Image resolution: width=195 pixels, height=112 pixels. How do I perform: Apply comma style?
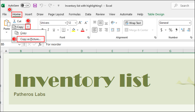click(176, 30)
